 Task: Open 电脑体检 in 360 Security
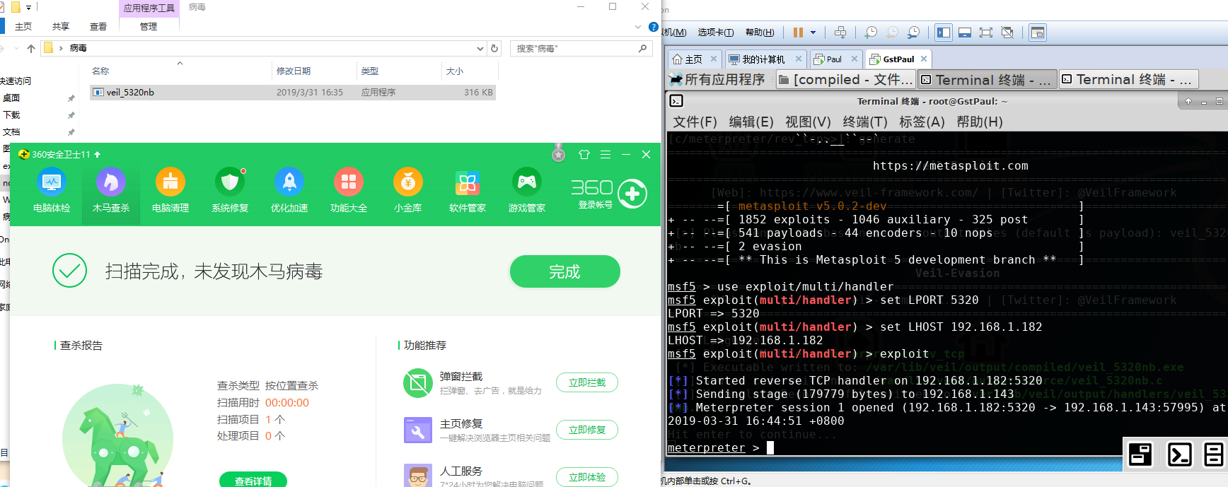(x=52, y=191)
